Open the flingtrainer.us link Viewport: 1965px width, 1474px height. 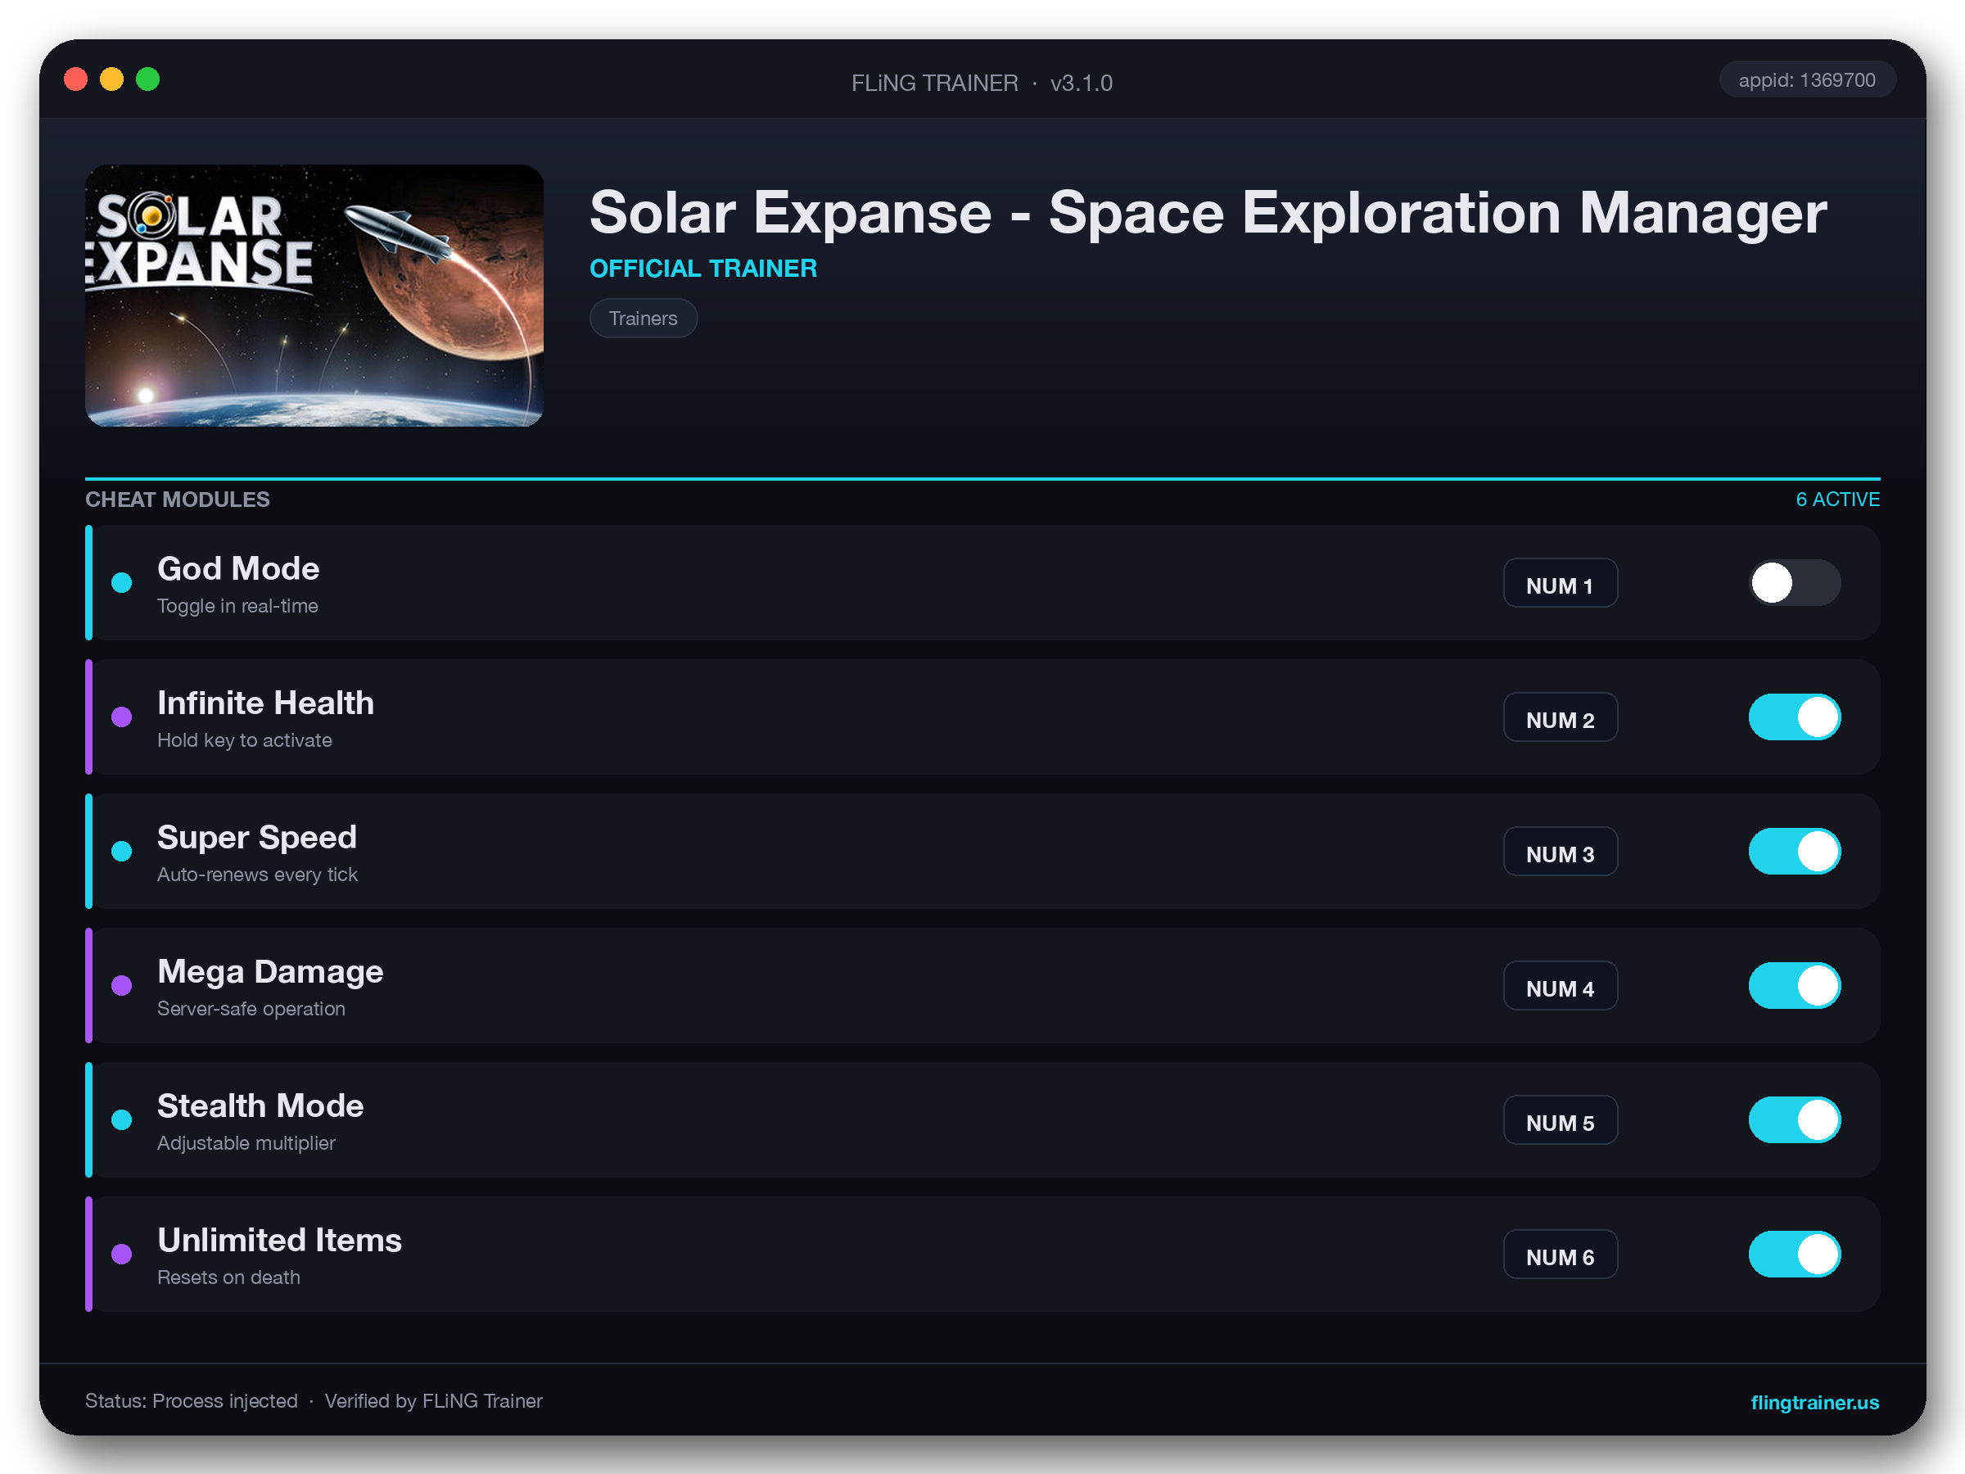point(1814,1402)
